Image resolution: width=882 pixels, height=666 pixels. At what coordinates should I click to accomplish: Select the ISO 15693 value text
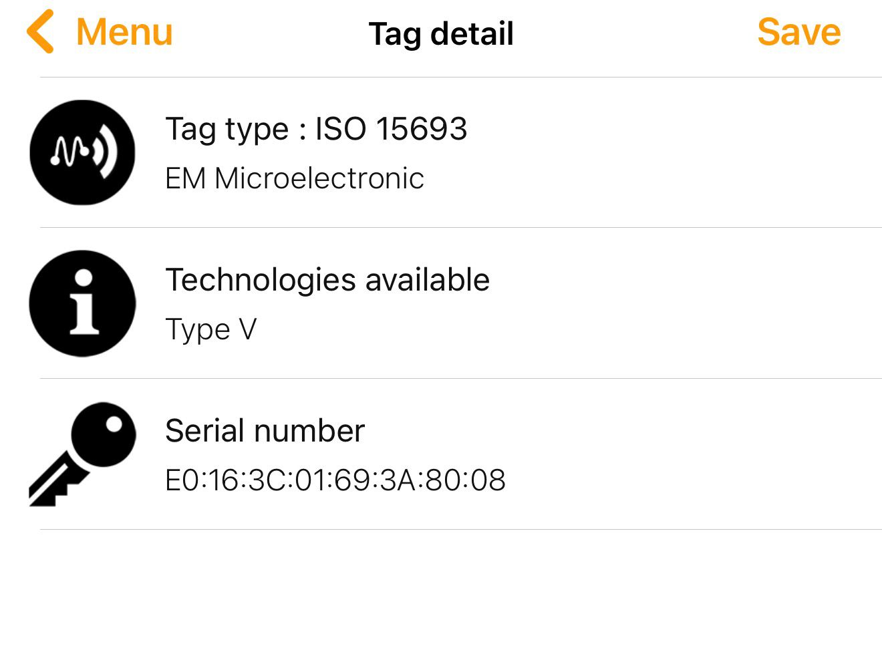click(x=391, y=128)
